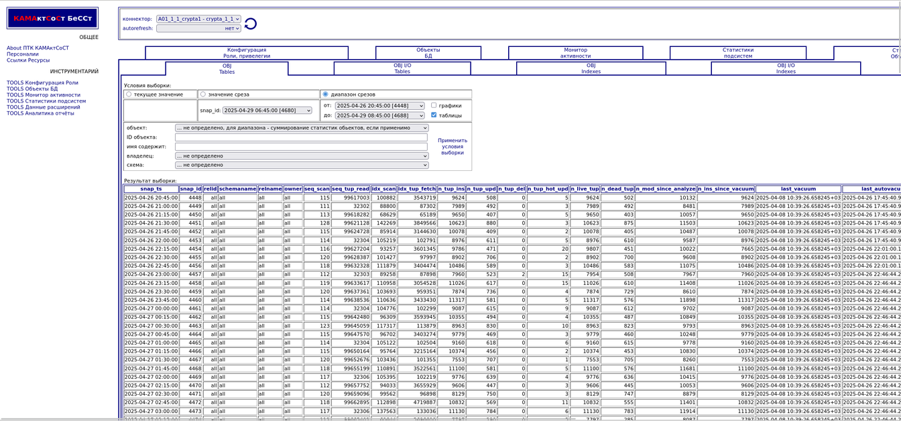This screenshot has width=901, height=421.
Task: Click the 'n_dead_tup' column header
Action: click(x=617, y=189)
